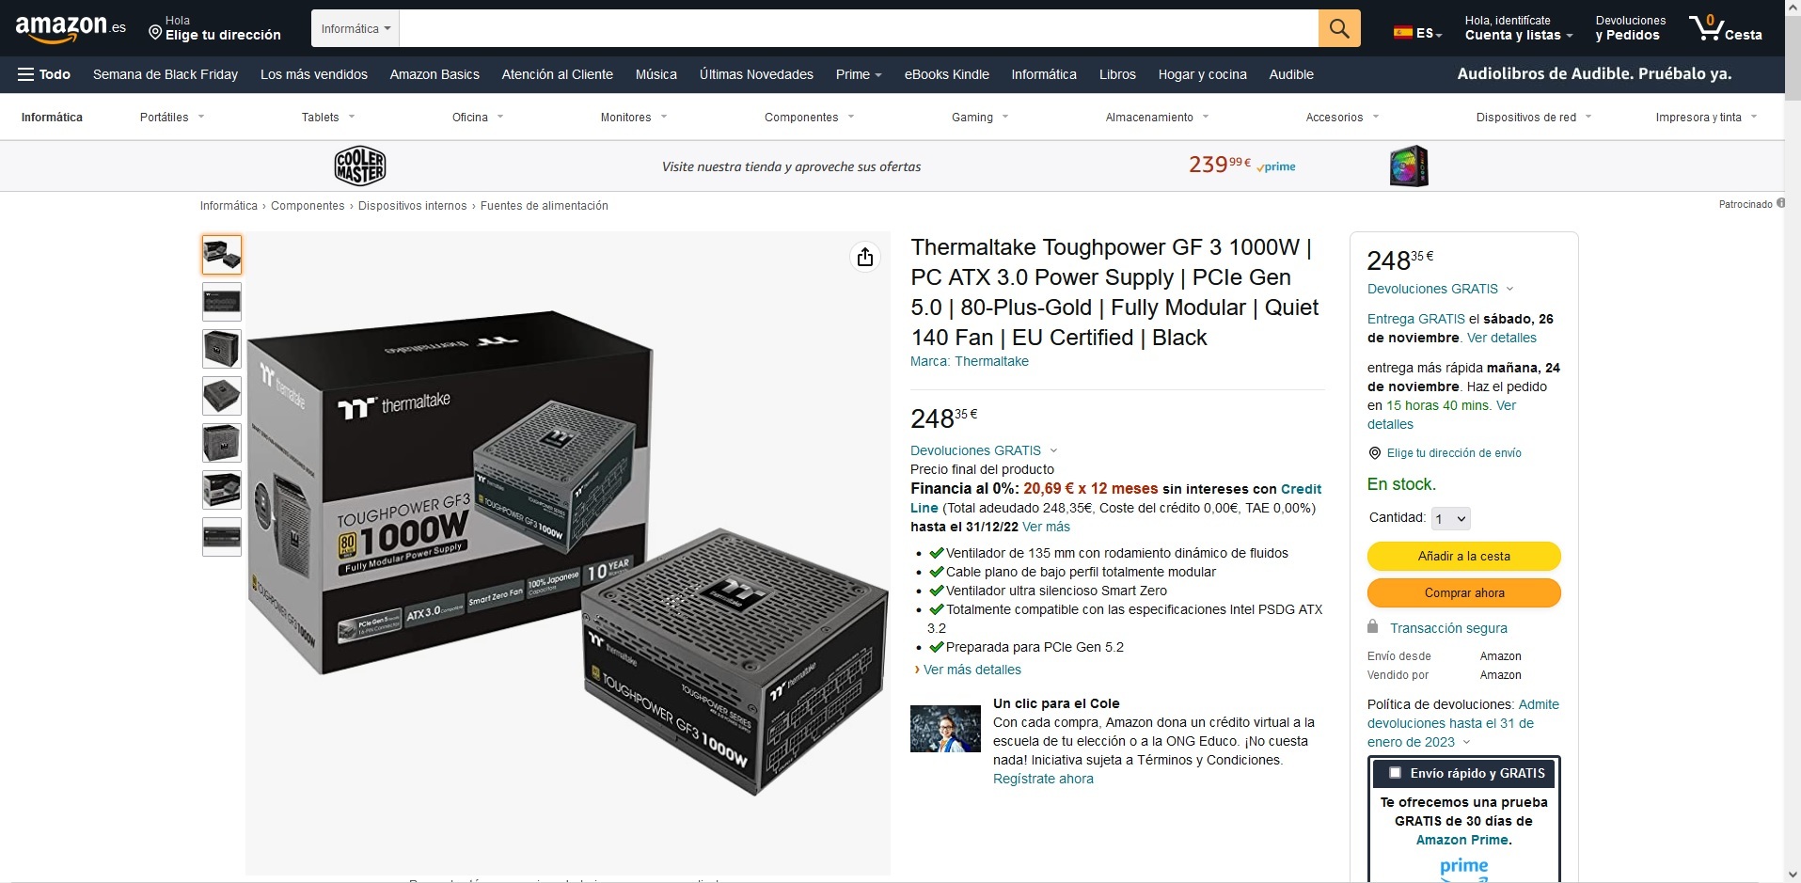The image size is (1801, 883).
Task: Open the Informática search category dropdown
Action: point(355,28)
